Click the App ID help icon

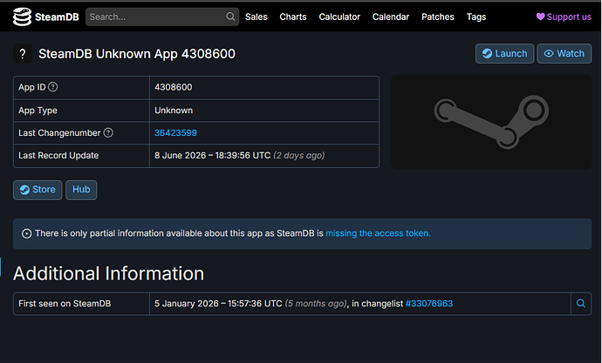click(53, 87)
